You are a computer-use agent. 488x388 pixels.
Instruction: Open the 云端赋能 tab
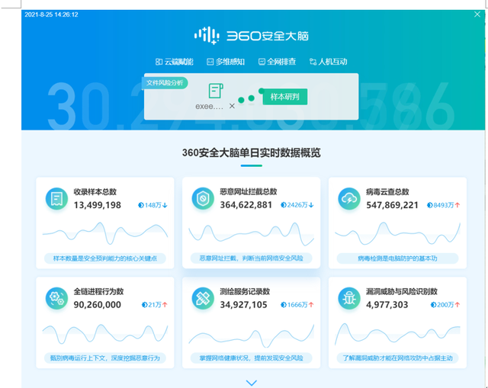pos(175,62)
